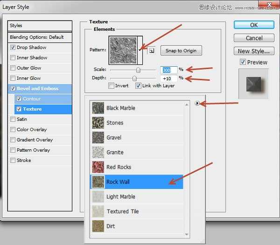Pick the Gravel pattern swatch
The height and width of the screenshot is (245, 280).
98,138
